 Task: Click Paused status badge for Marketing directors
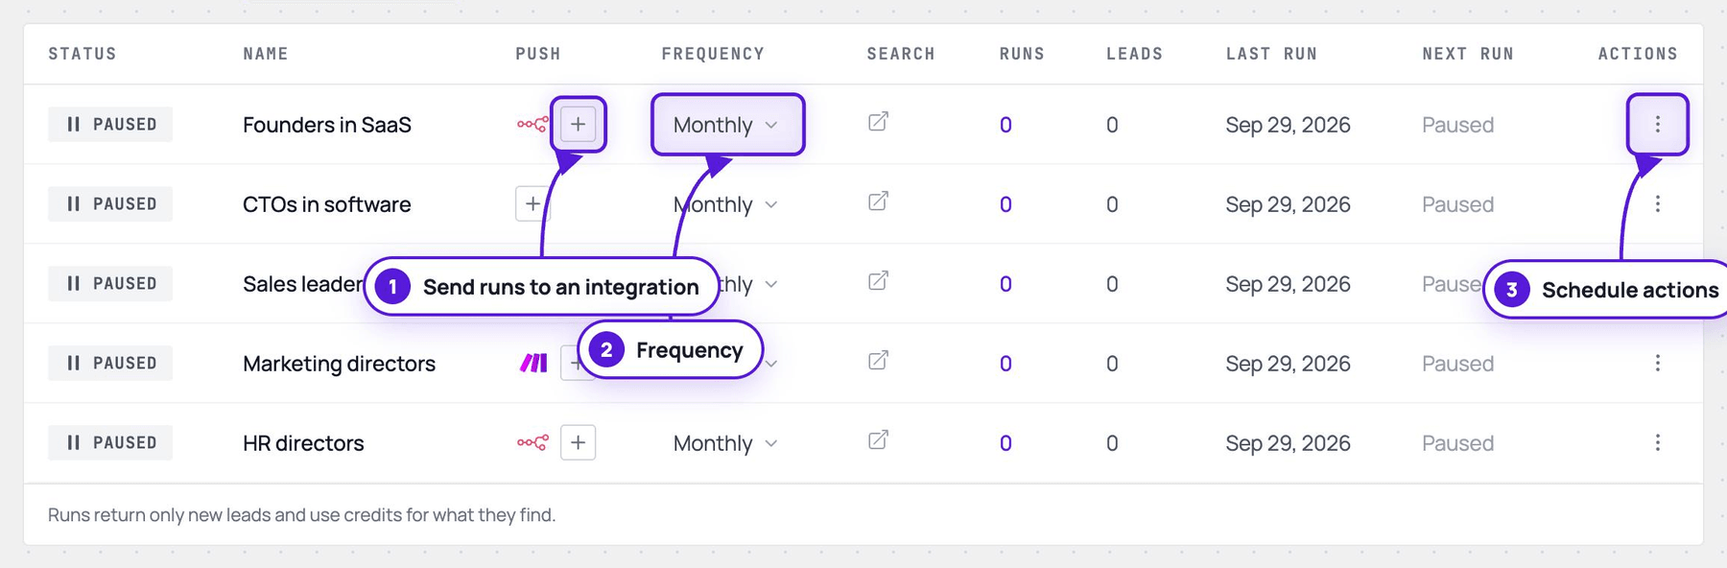pos(110,363)
